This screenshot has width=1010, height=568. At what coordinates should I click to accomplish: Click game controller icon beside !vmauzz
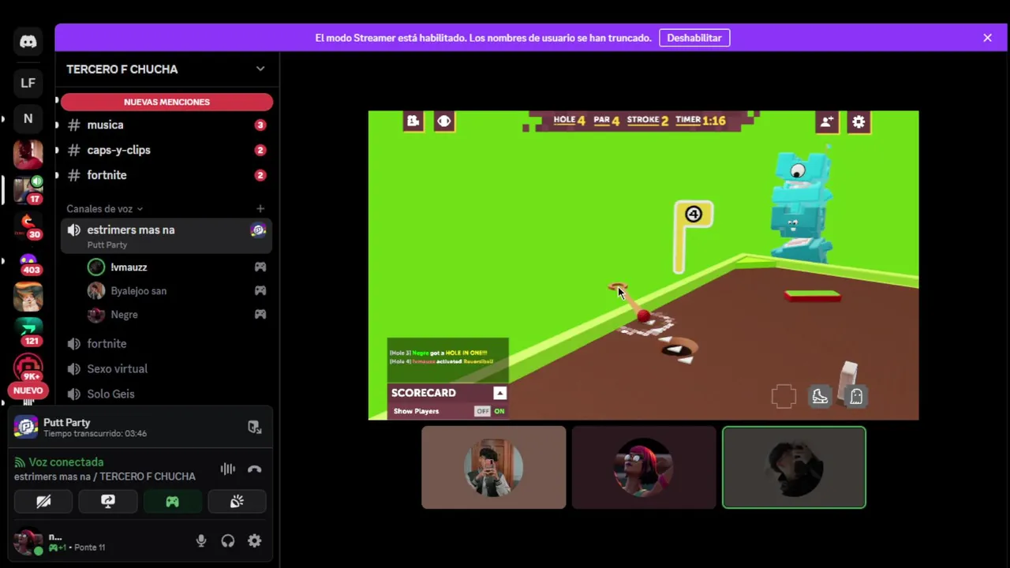260,267
